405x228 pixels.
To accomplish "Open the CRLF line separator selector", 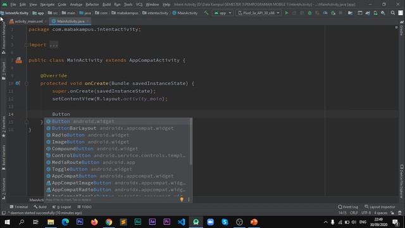I will click(354, 213).
